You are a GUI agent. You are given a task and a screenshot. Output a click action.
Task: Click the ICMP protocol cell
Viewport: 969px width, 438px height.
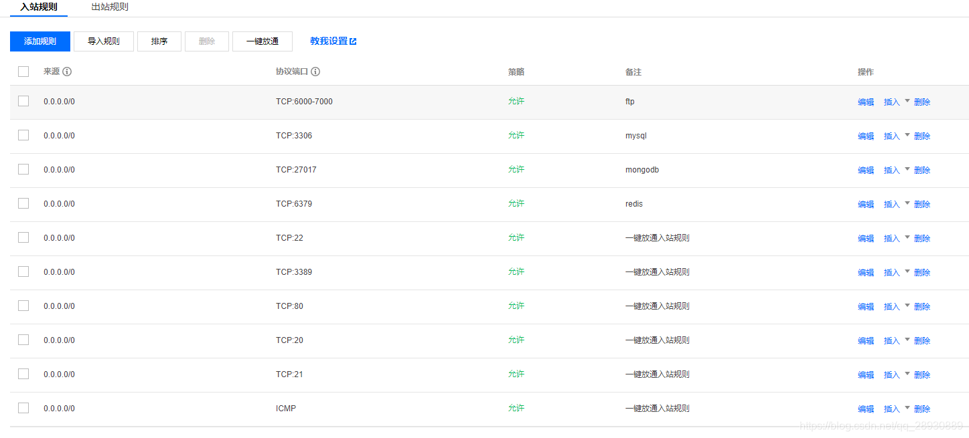[x=286, y=409]
